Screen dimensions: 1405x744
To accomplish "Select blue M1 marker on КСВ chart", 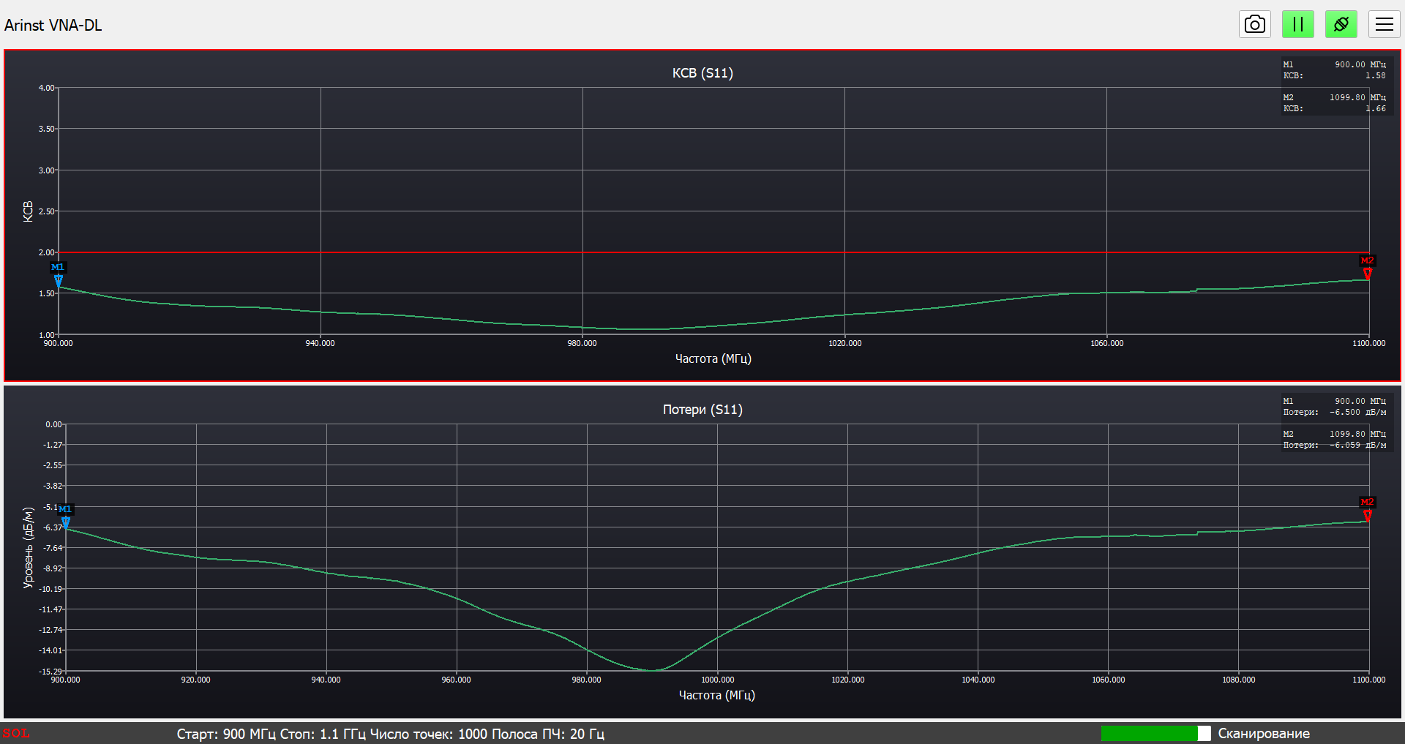I will click(x=58, y=274).
